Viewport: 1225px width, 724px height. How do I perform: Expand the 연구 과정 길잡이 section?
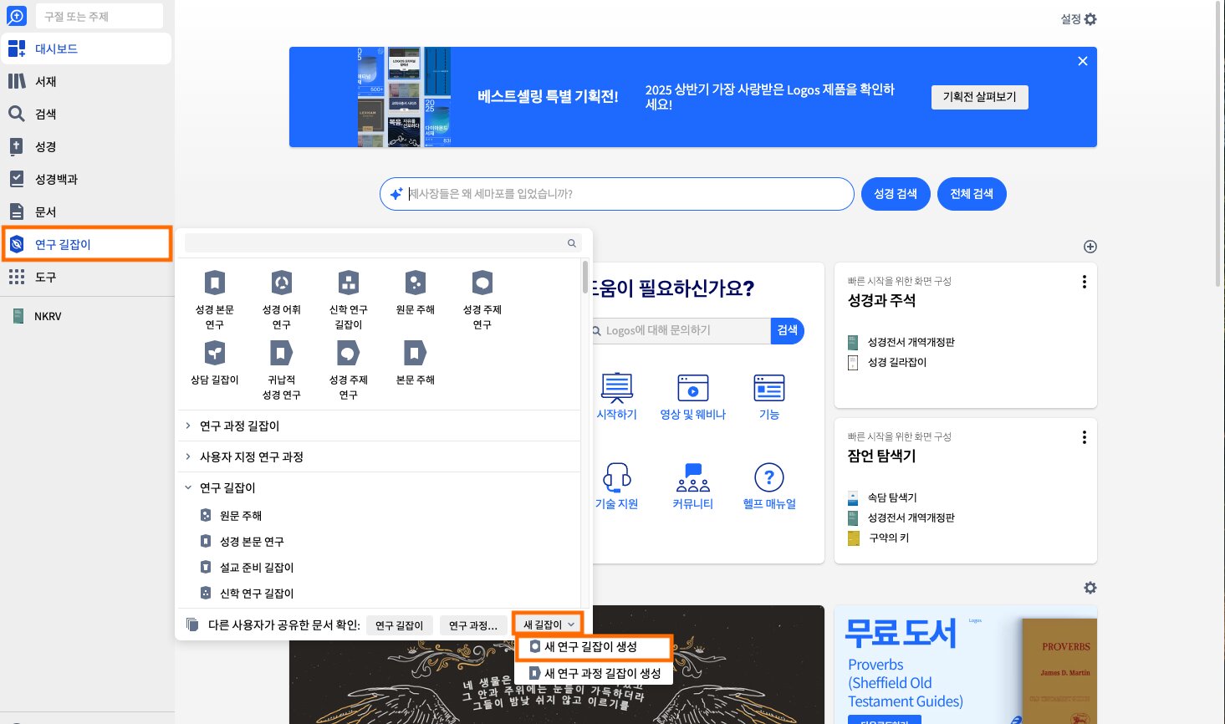pos(380,426)
